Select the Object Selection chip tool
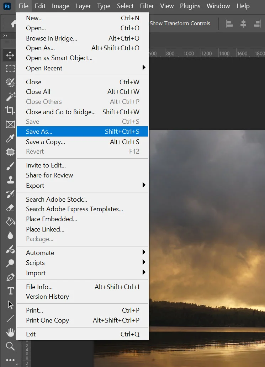The height and width of the screenshot is (367, 265). point(10,152)
